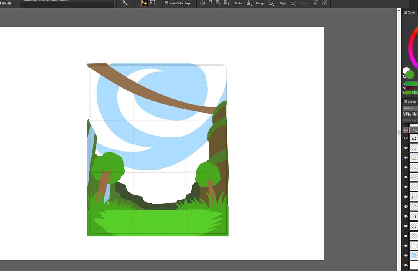418x271 pixels.
Task: Close the Layers panel with its X box
Action: point(405,101)
